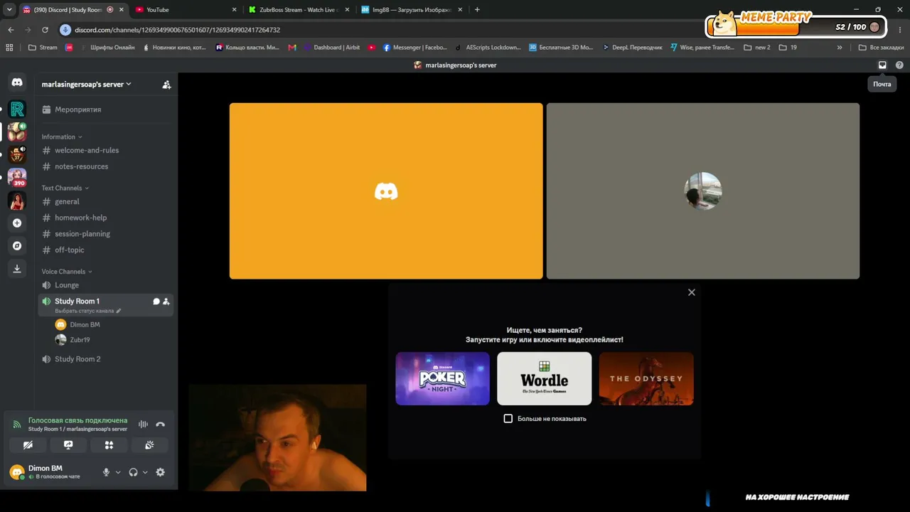Open voice connection signal quality icon
Viewport: 910px width, 512px height.
pyautogui.click(x=17, y=424)
